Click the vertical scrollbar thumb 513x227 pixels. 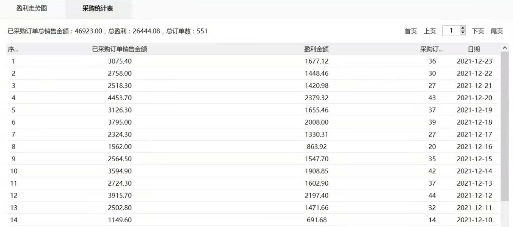coord(505,125)
